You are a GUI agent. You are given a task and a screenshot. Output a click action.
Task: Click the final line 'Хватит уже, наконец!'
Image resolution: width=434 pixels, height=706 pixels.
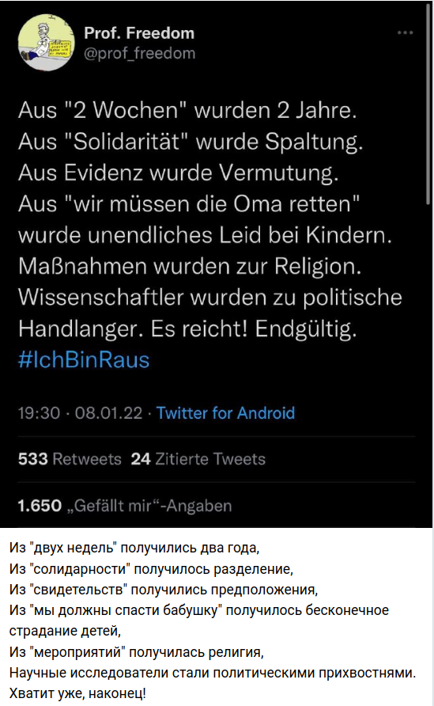(x=77, y=693)
